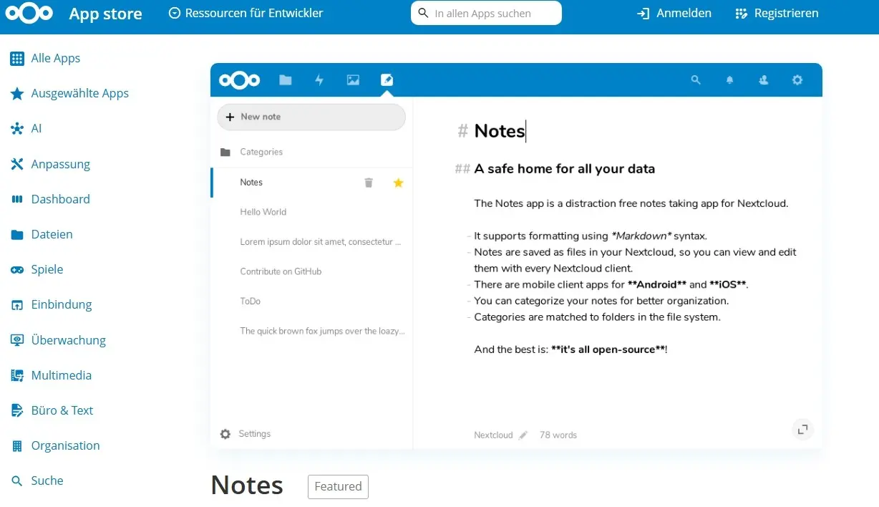
Task: Open the Activity lightning icon
Action: [319, 80]
